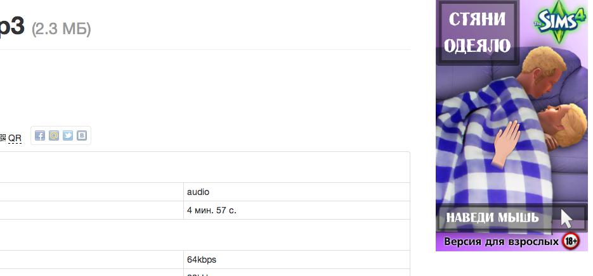
Task: Share the file on Twitter
Action: point(68,135)
